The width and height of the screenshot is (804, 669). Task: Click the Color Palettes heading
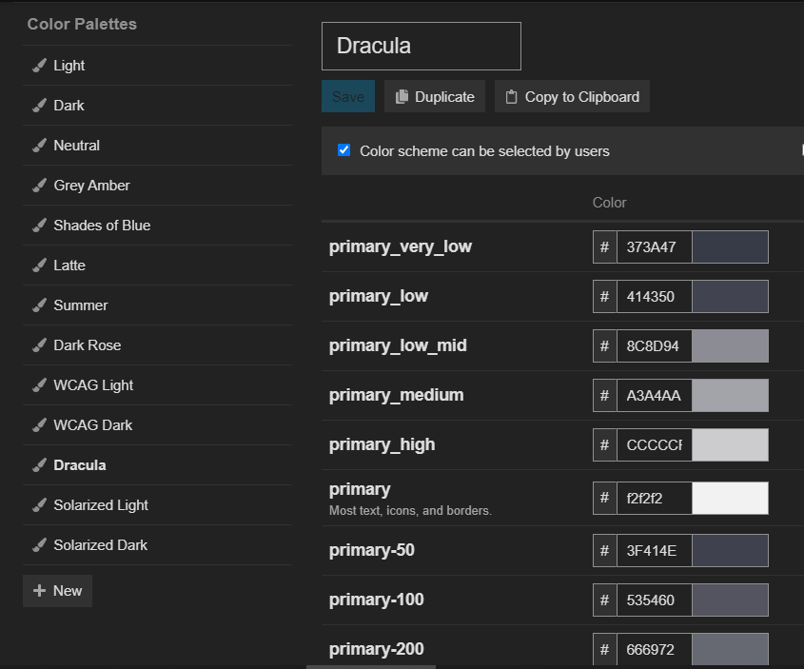tap(82, 24)
